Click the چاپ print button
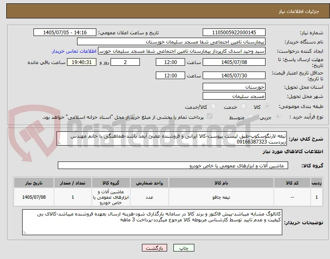330x259 pixels. (x=184, y=248)
